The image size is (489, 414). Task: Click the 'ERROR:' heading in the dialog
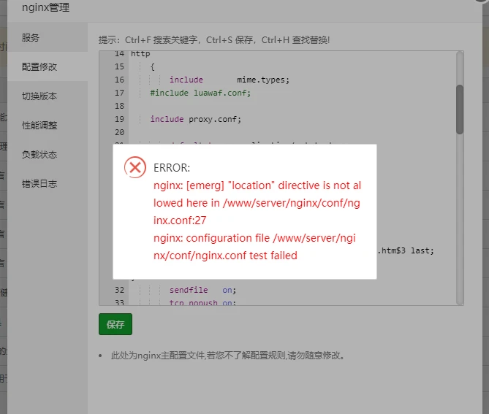tap(172, 168)
